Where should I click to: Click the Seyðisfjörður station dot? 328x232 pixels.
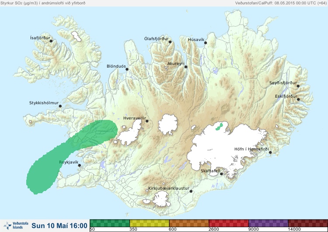click(298, 86)
